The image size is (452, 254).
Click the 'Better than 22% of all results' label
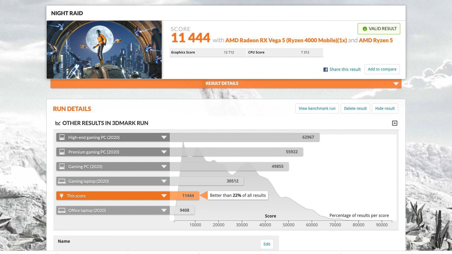tap(238, 195)
